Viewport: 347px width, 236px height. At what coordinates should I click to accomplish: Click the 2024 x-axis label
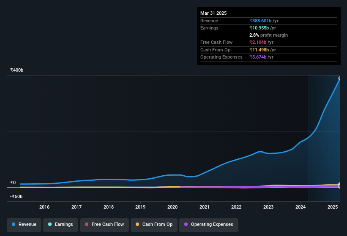[301, 207]
